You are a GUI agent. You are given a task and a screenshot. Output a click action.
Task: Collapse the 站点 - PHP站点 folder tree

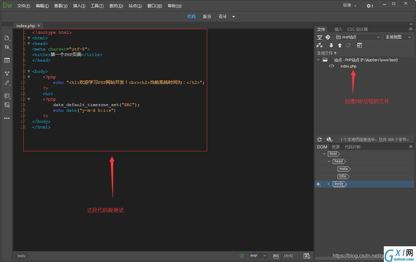tap(318, 60)
